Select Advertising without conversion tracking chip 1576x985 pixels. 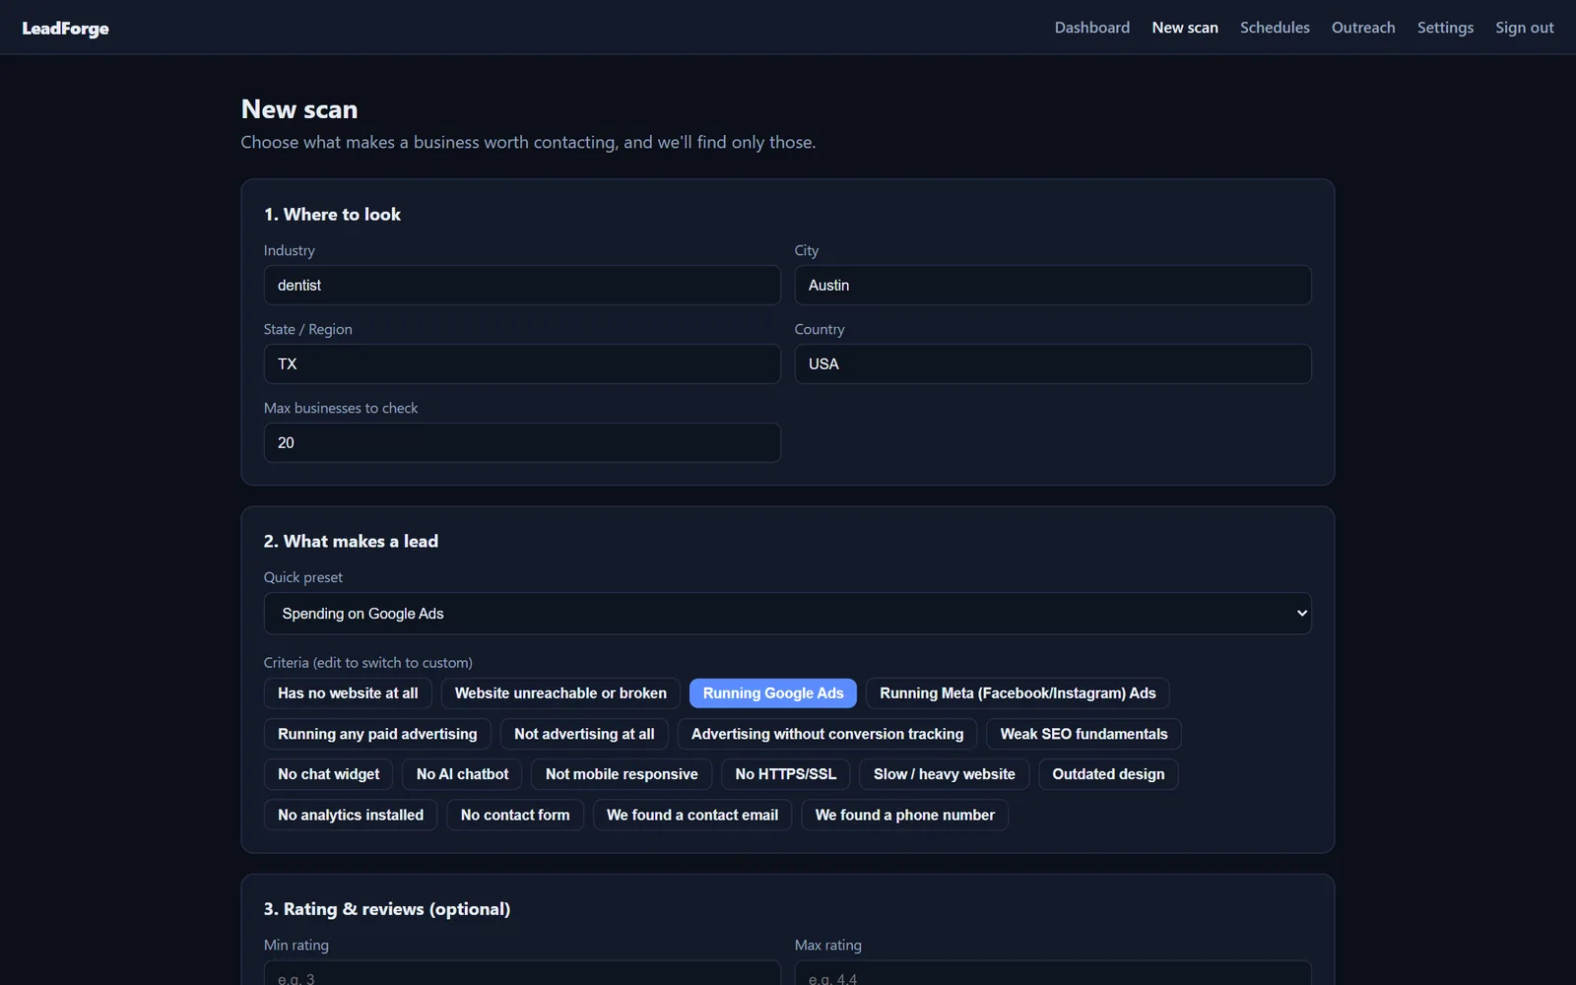(827, 734)
